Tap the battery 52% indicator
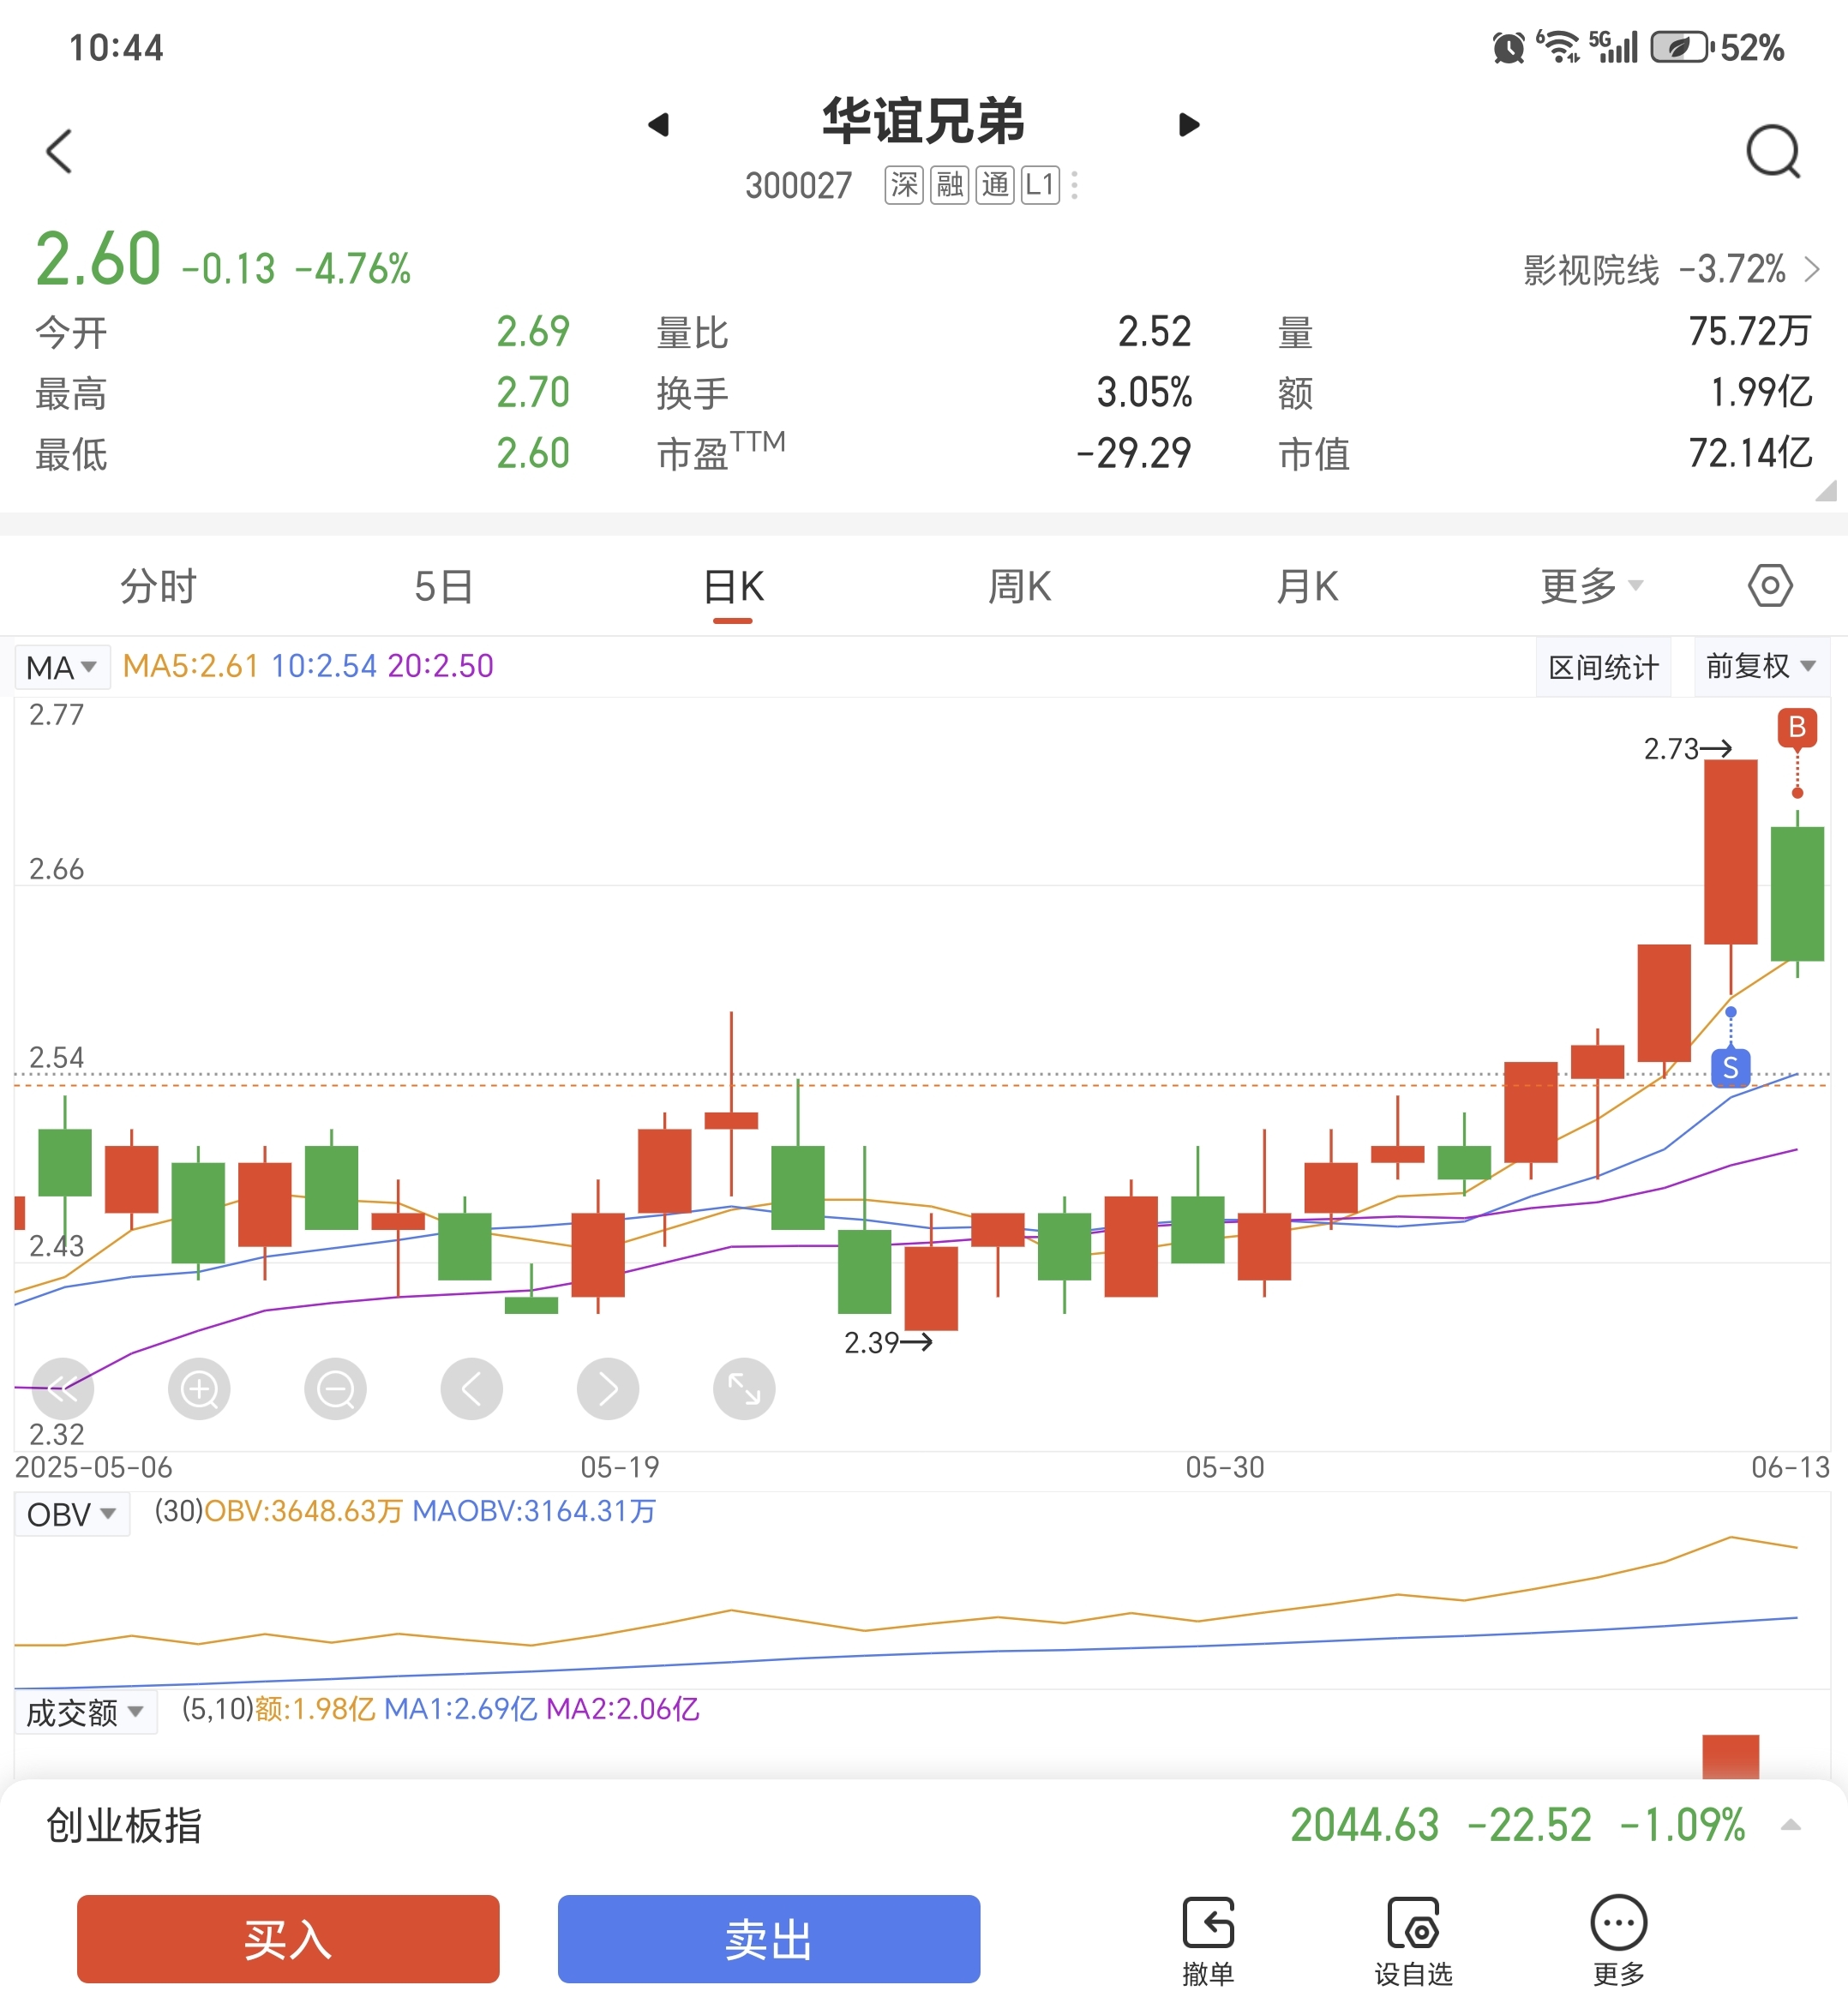The width and height of the screenshot is (1848, 2009). [1717, 47]
